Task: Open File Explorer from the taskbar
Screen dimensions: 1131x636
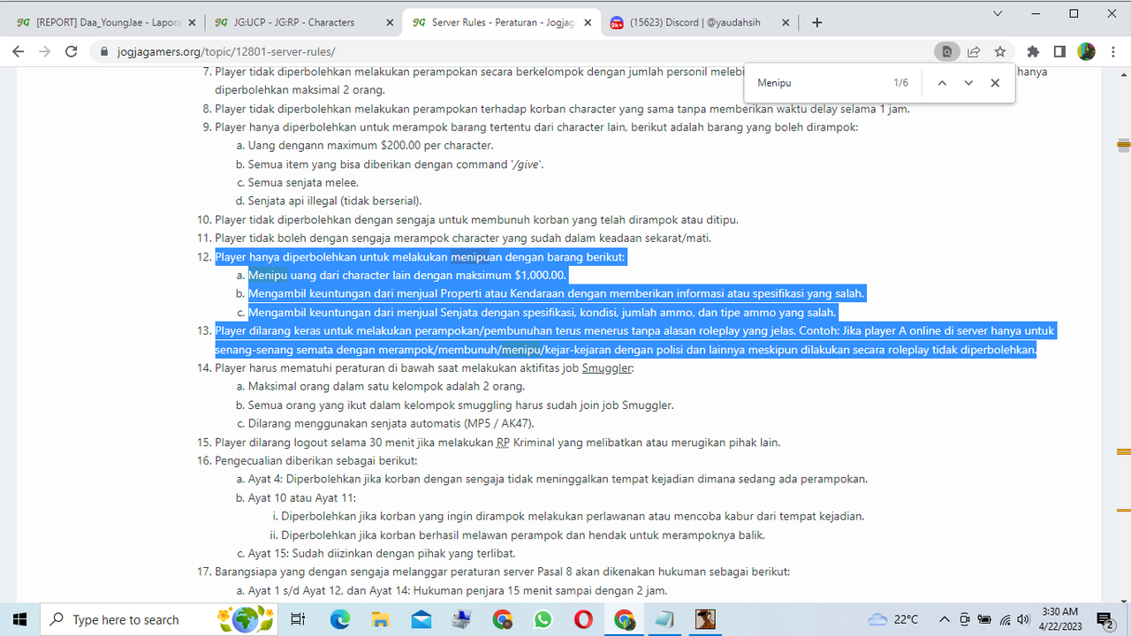Action: click(380, 619)
